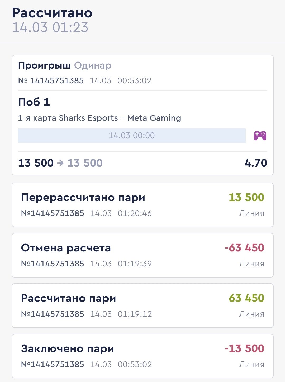
Task: Open the Sharks Esports – Meta Gaming match
Action: [x=99, y=118]
